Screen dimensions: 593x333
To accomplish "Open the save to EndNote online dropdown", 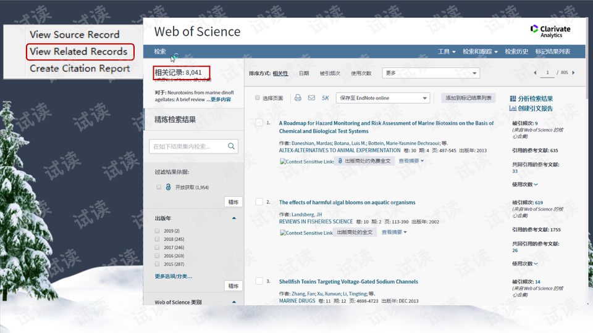I will point(383,98).
